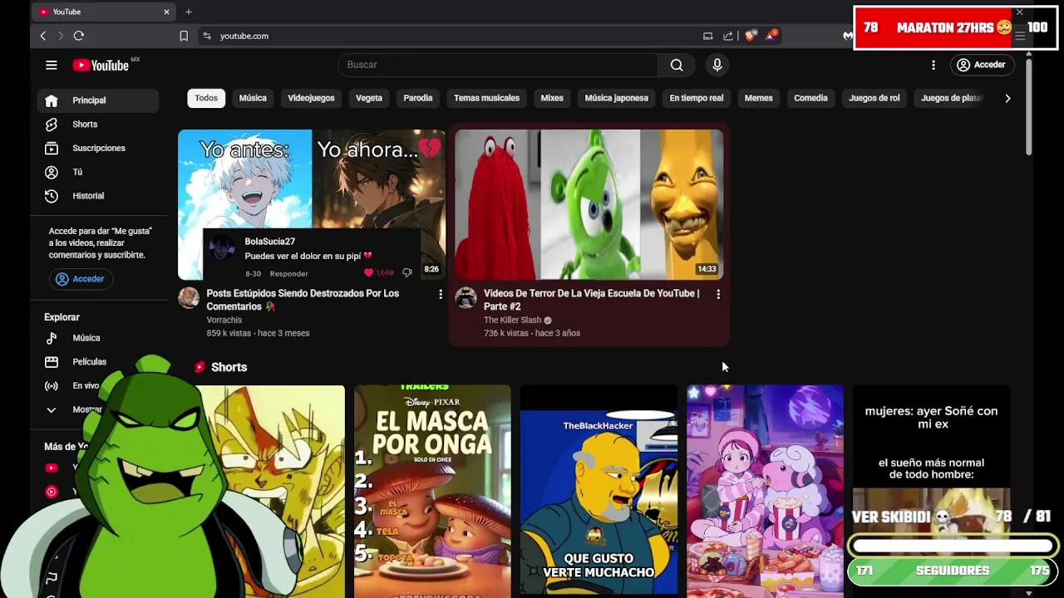This screenshot has height=598, width=1064.
Task: Reload the page with the refresh icon
Action: click(79, 36)
